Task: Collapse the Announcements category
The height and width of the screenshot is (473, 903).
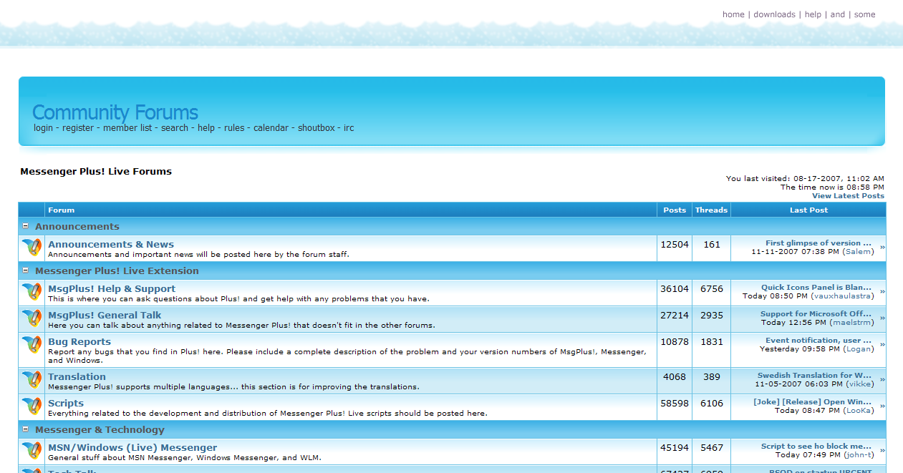Action: pyautogui.click(x=26, y=226)
